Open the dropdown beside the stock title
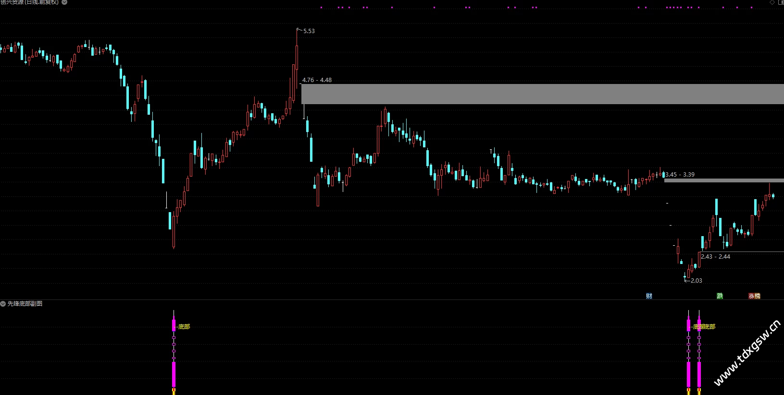784x395 pixels. click(64, 2)
